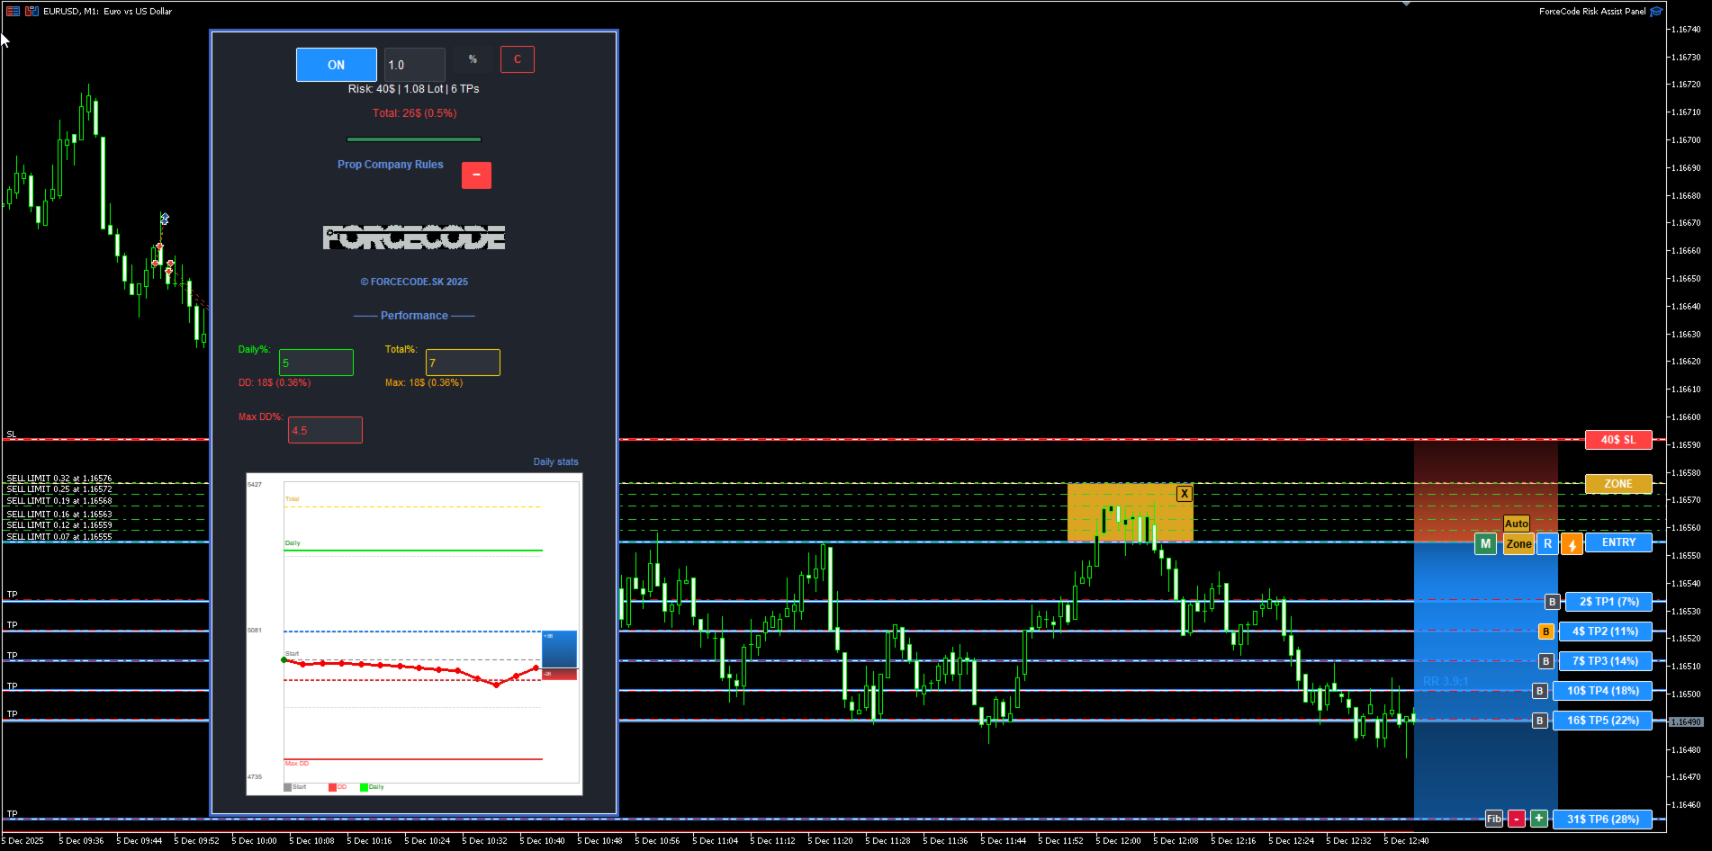
Task: Click the Total: 26$ (0.5%) text
Action: click(x=415, y=113)
